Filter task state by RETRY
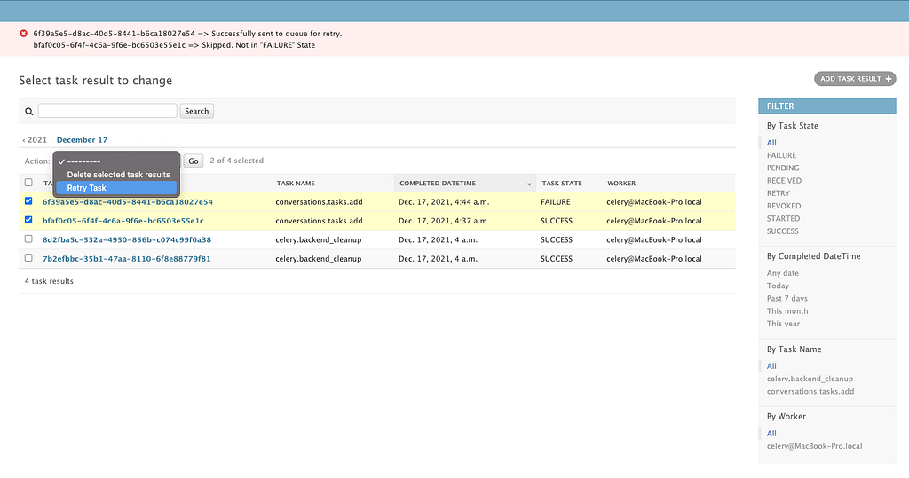The width and height of the screenshot is (909, 478). click(x=778, y=193)
